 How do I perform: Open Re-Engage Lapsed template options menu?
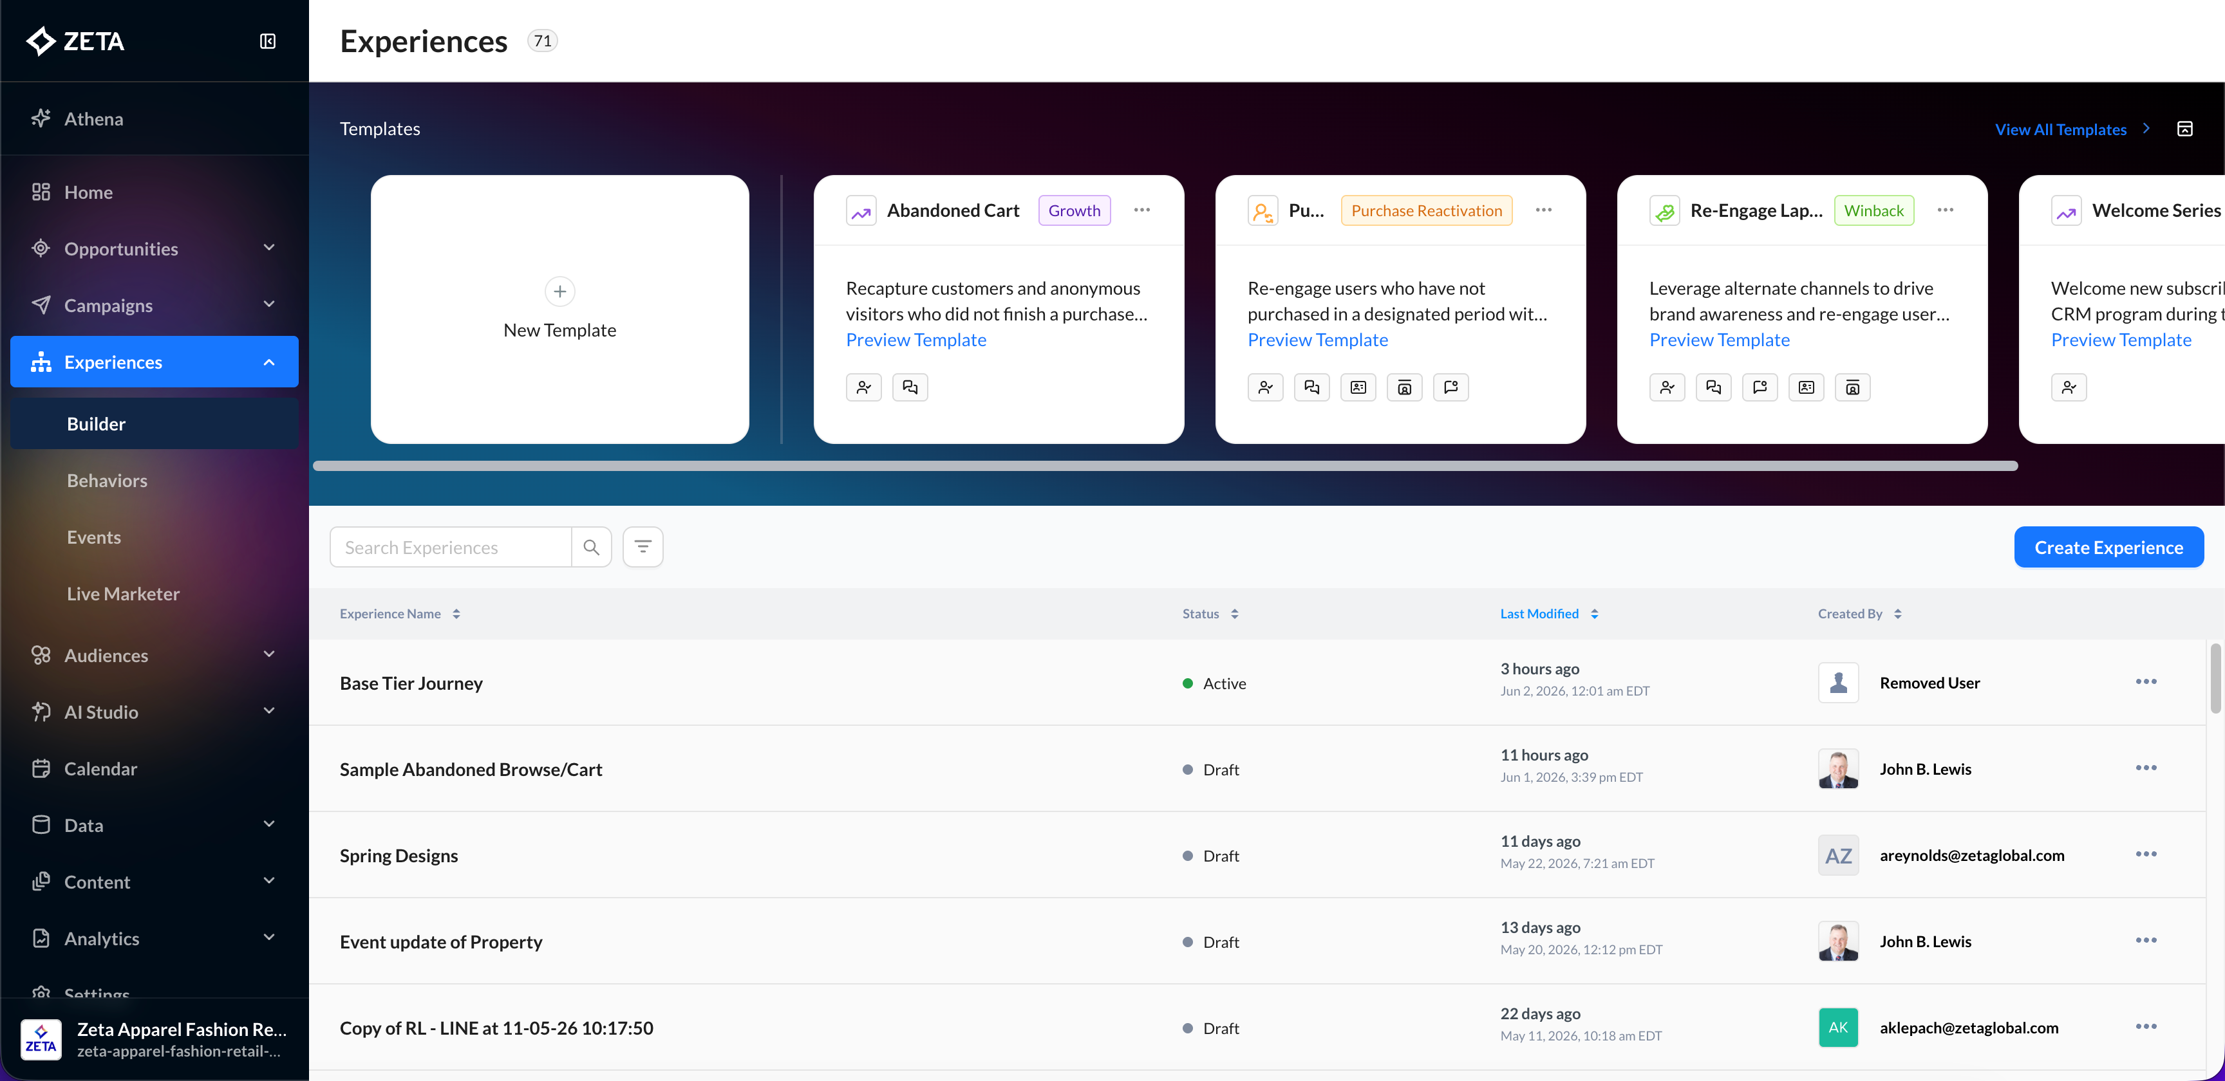1945,210
